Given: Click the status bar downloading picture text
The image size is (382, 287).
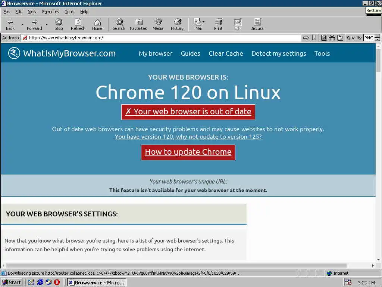Looking at the screenshot, I should click(x=124, y=273).
